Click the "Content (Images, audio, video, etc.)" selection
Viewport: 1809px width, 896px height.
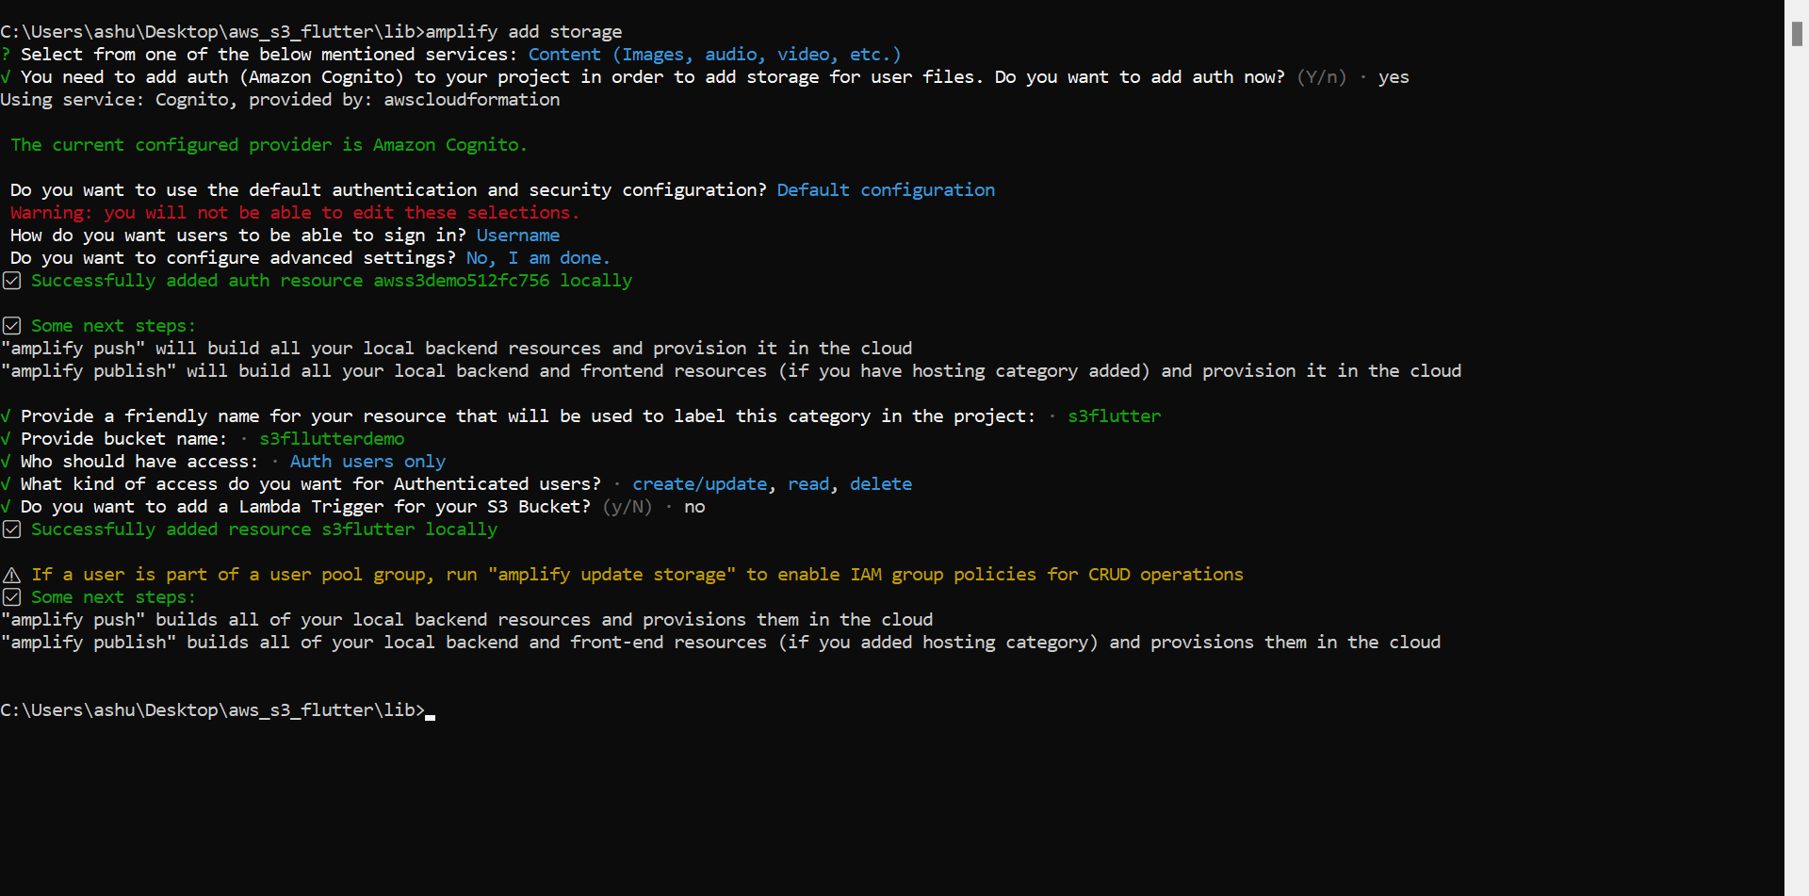click(714, 55)
